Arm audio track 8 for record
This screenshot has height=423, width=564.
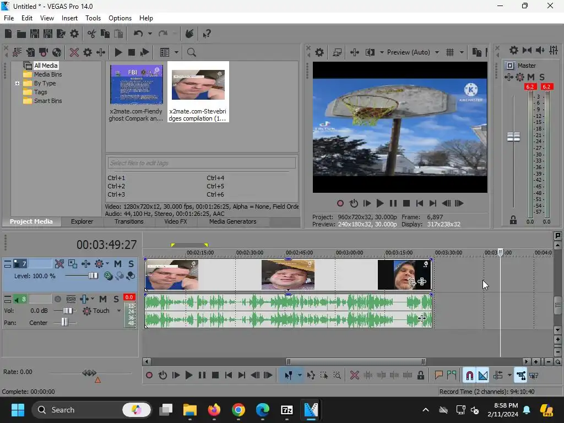click(x=57, y=299)
